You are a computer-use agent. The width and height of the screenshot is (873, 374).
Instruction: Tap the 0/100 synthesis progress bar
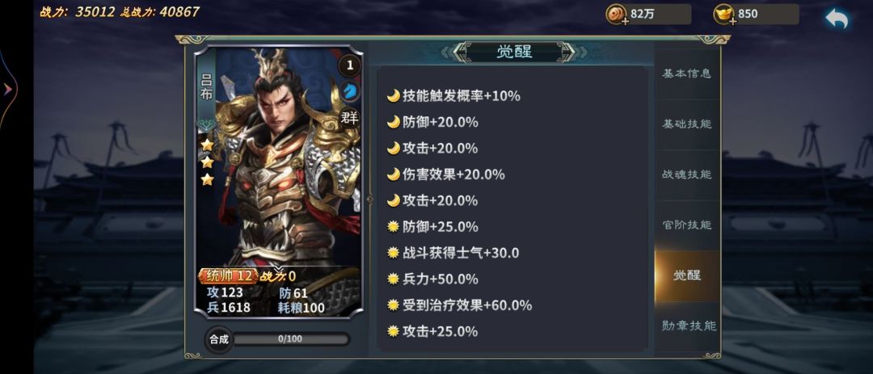click(x=290, y=339)
